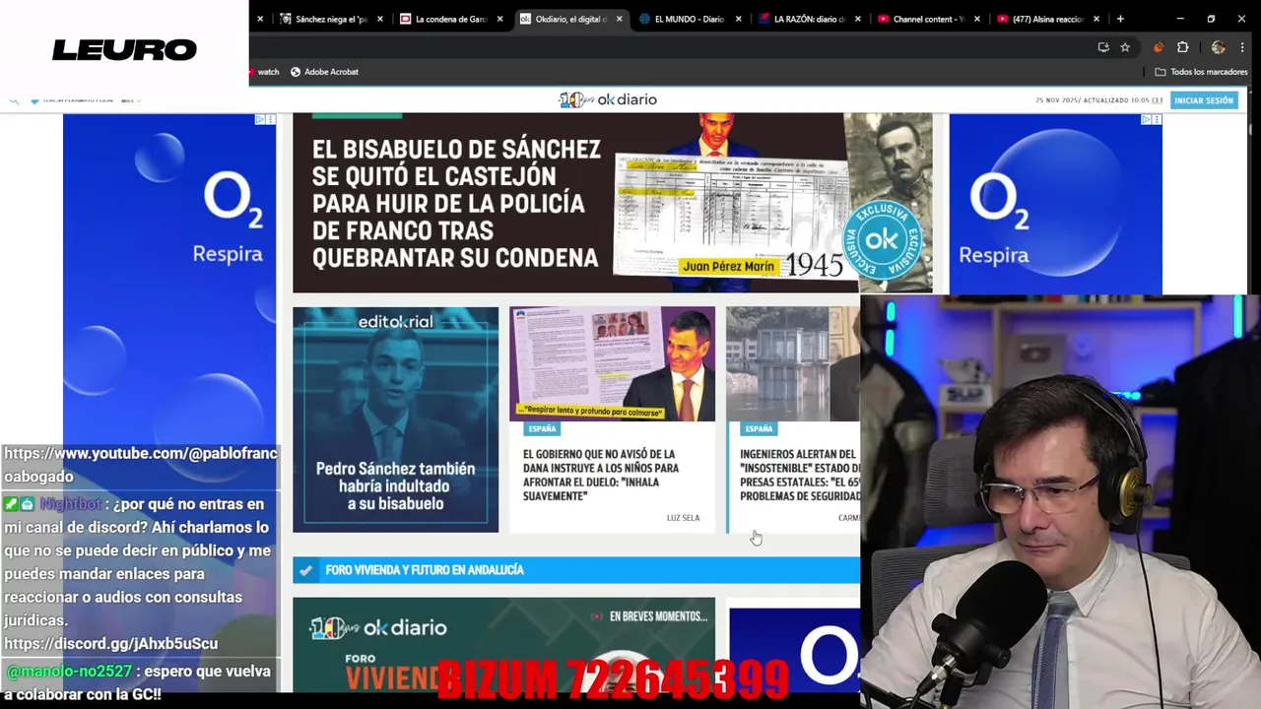Open 'Ingenieros alertan del insostenible estado' article
Image resolution: width=1261 pixels, height=709 pixels.
(x=799, y=476)
